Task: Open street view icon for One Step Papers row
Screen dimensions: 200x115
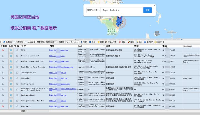Action: pyautogui.click(x=11, y=84)
